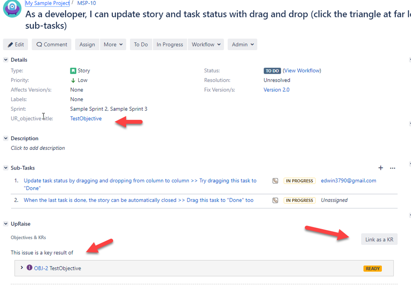411x285 pixels.
Task: Collapse the Details section
Action: pos(5,60)
